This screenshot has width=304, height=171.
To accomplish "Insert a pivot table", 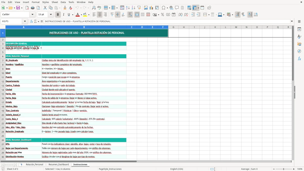I will pos(157,8).
